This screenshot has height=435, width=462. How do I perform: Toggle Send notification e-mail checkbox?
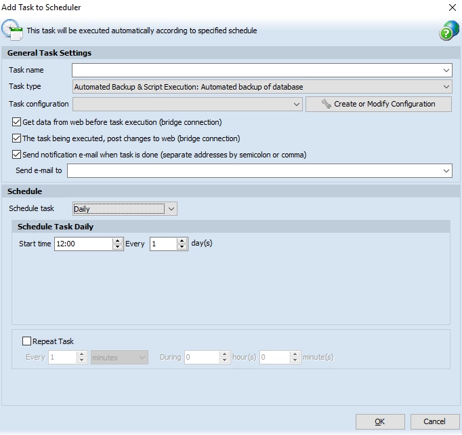16,154
